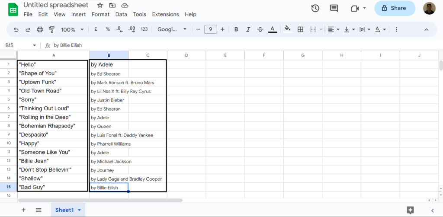This screenshot has width=443, height=217.
Task: Format as currency pound
Action: (96, 29)
